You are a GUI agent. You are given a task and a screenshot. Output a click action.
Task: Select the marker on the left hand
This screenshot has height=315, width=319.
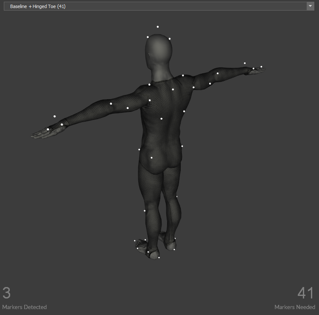[x=48, y=129]
